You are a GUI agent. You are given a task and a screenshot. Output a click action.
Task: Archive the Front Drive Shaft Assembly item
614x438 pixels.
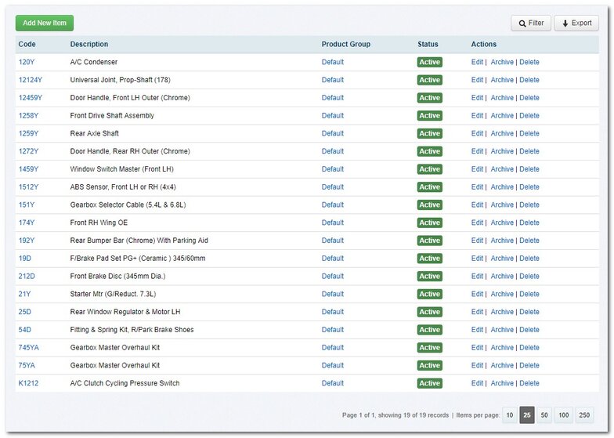click(x=502, y=116)
